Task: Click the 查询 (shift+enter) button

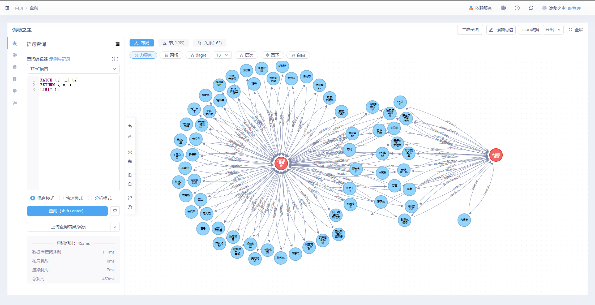Action: (67, 211)
